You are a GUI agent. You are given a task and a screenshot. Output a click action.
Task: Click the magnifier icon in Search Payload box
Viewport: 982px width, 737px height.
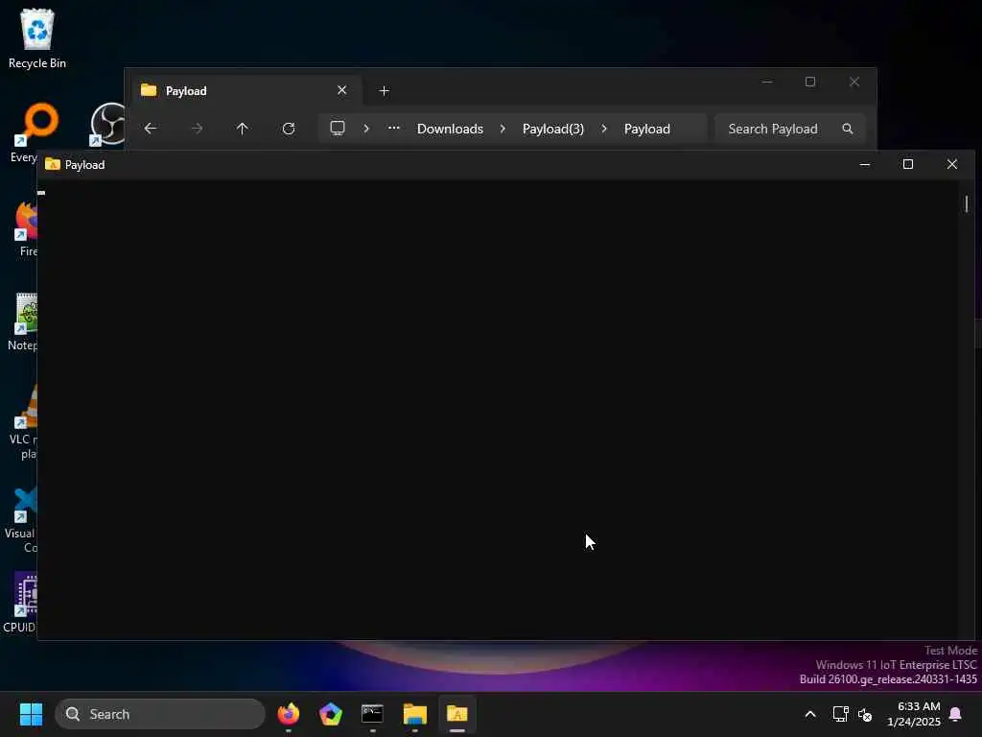848,129
